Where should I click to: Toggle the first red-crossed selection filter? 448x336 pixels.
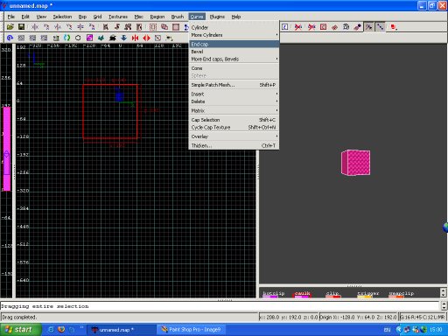[298, 27]
